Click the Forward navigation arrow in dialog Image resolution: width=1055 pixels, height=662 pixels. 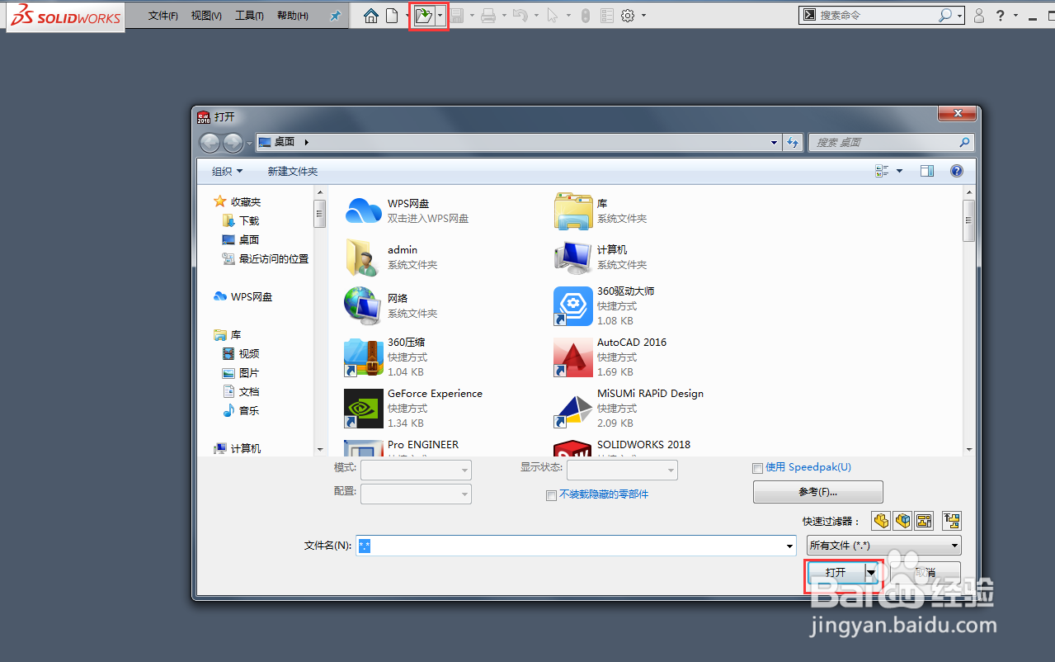point(233,143)
